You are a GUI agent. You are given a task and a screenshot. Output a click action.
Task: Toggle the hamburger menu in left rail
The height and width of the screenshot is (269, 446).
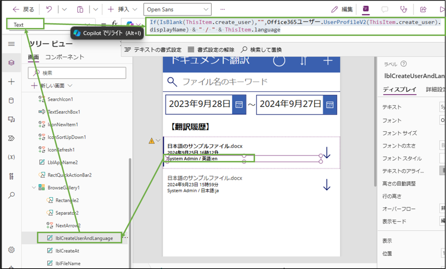tap(11, 44)
